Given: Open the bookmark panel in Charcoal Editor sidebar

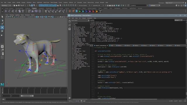Looking at the screenshot, I should tap(70, 29).
